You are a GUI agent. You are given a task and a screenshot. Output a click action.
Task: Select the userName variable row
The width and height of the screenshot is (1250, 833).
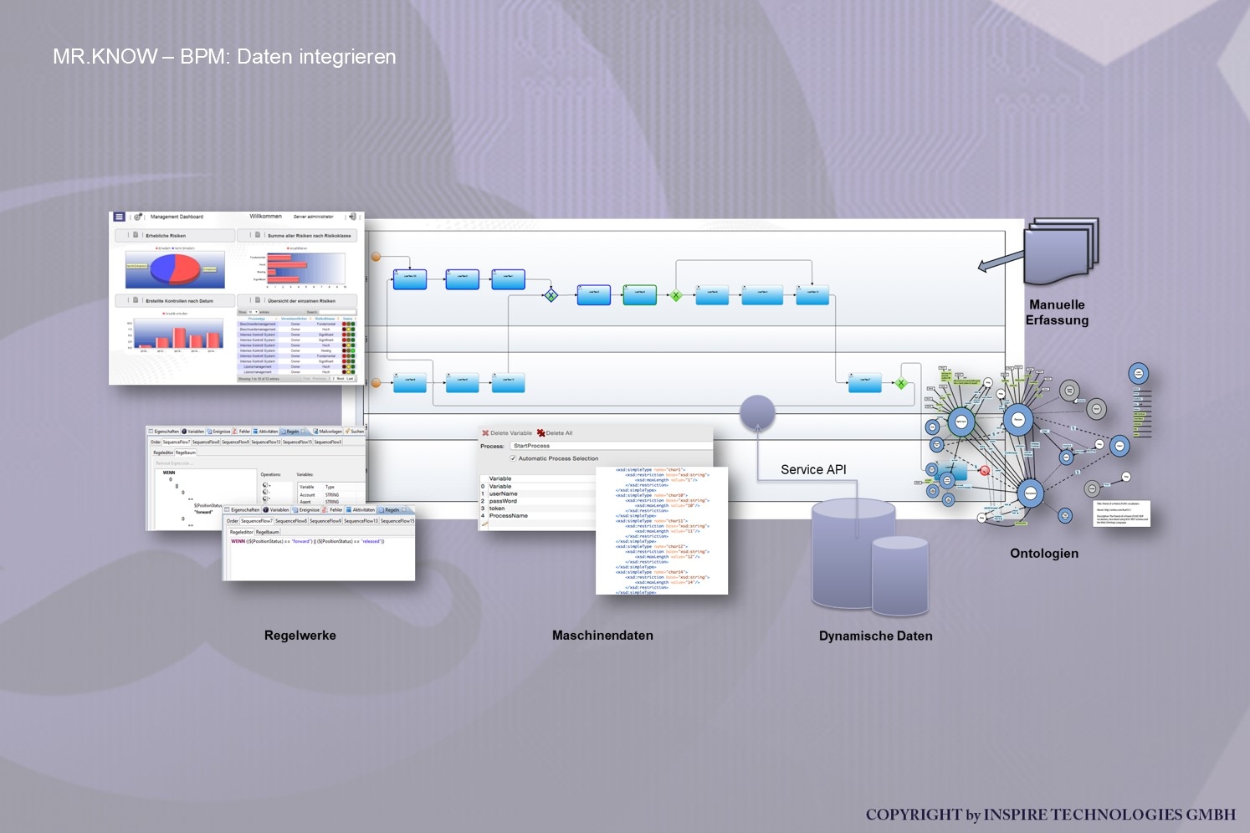[537, 493]
